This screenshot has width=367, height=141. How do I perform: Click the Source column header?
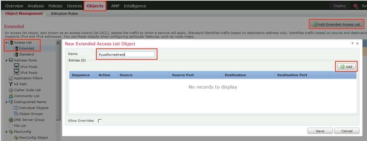(143, 75)
